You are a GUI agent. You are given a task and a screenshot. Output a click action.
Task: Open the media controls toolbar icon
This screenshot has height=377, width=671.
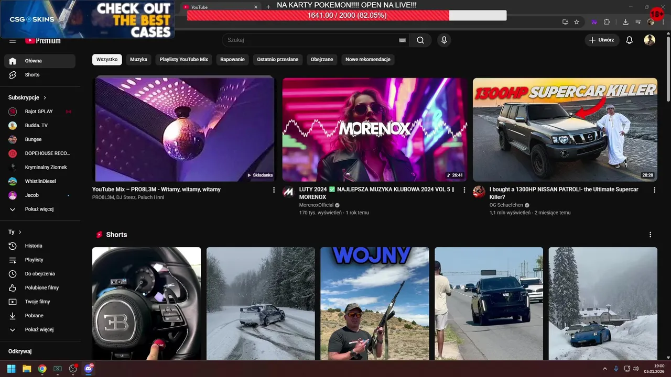[x=638, y=22]
